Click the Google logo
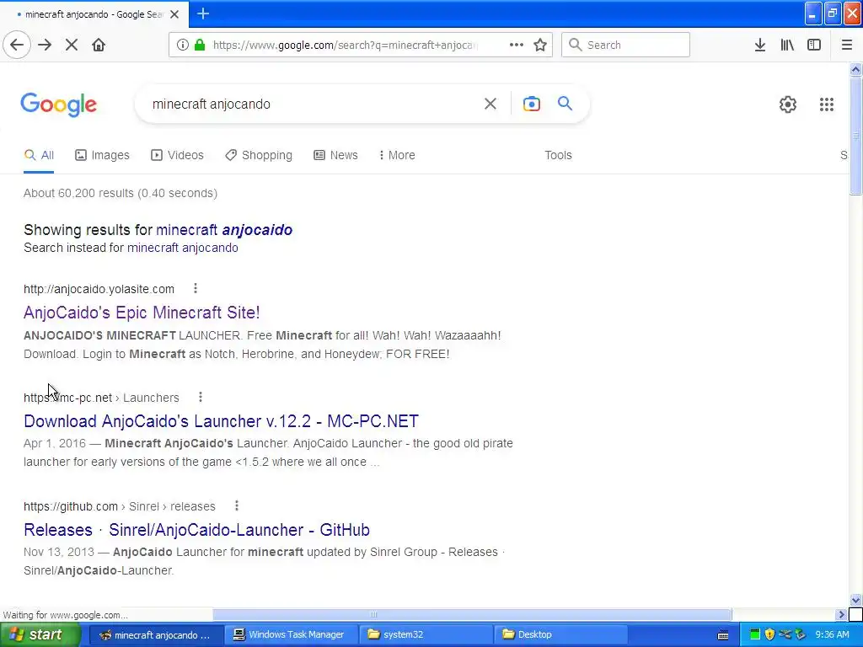 [59, 104]
